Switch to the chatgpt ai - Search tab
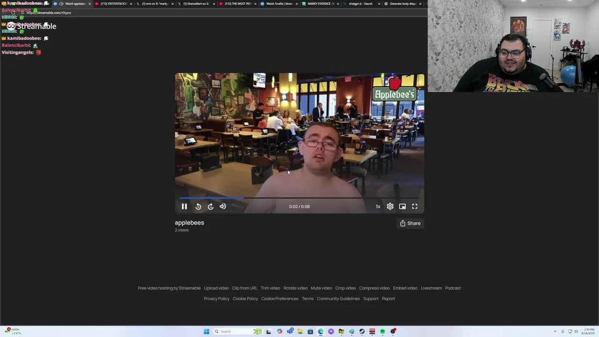 coord(361,4)
